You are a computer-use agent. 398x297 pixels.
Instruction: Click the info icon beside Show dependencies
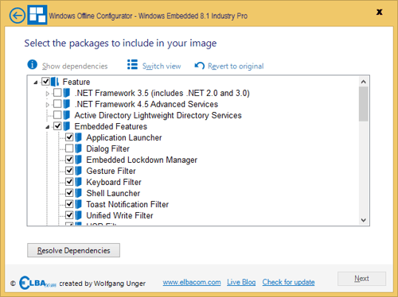point(33,64)
